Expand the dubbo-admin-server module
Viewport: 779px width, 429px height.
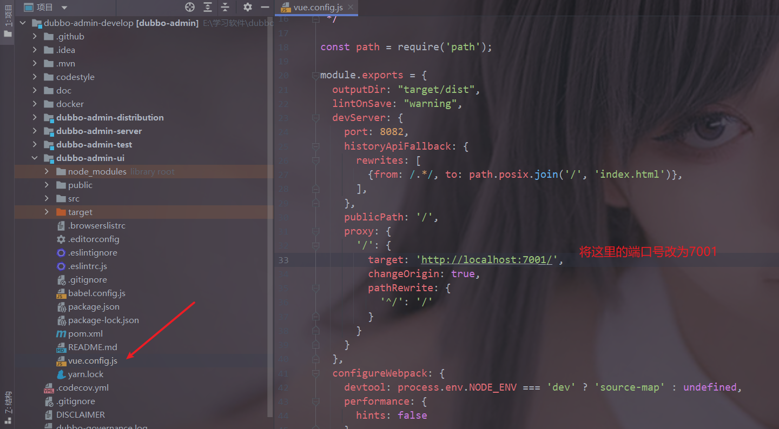[x=35, y=131]
